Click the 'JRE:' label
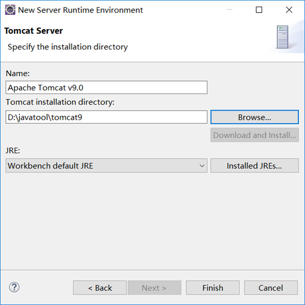Viewport: 305px width, 305px height. pyautogui.click(x=13, y=150)
